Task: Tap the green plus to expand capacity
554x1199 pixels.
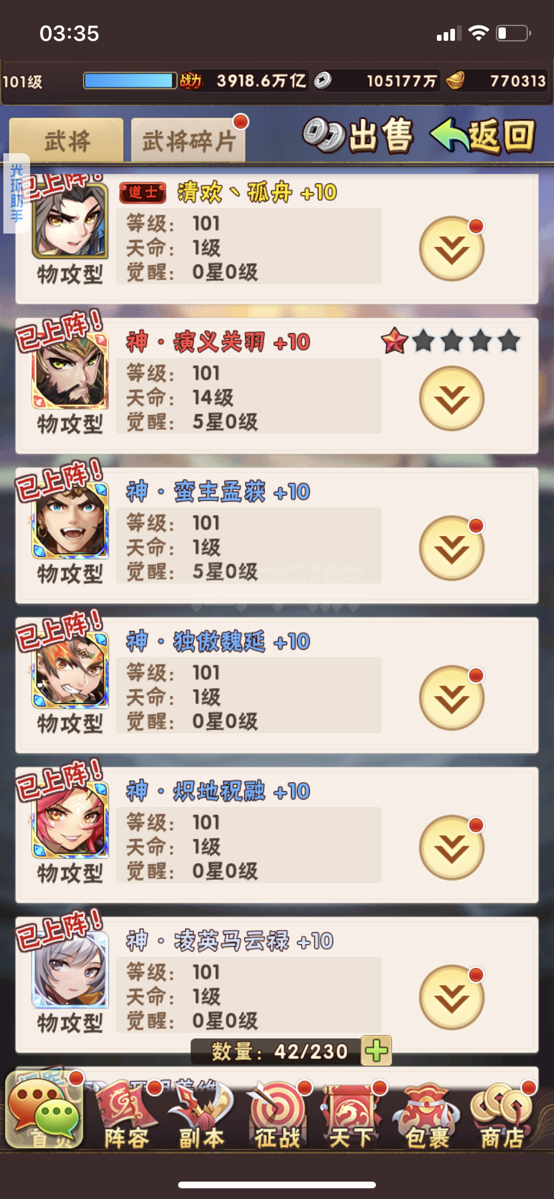Action: (376, 1051)
